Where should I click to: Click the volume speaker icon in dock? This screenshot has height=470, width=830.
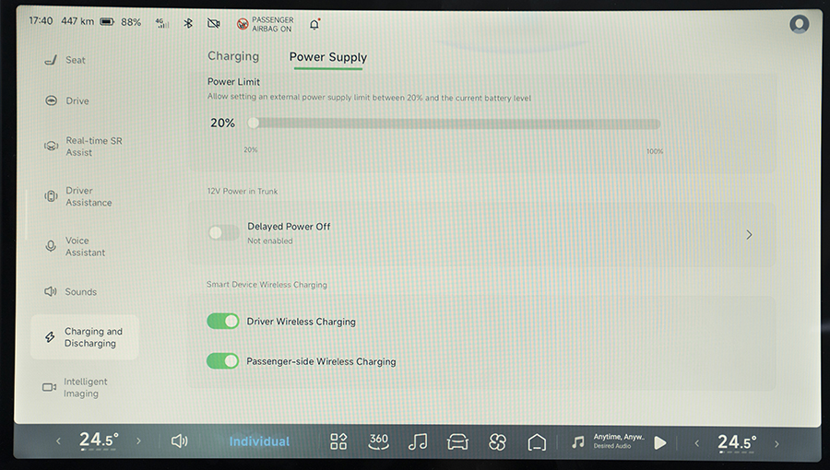click(x=179, y=441)
